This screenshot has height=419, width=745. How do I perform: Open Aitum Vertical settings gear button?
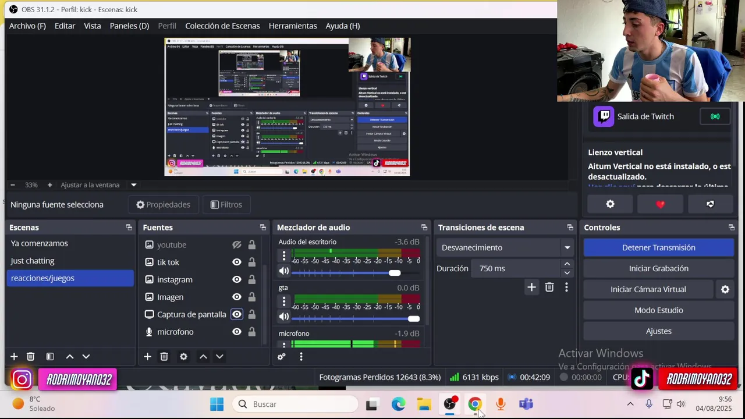[610, 204]
